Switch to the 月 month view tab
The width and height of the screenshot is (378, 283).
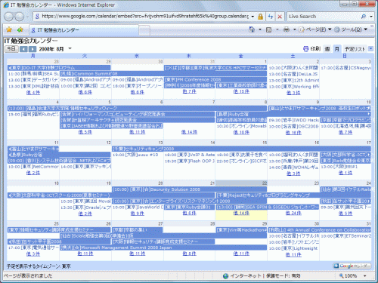tap(336, 49)
